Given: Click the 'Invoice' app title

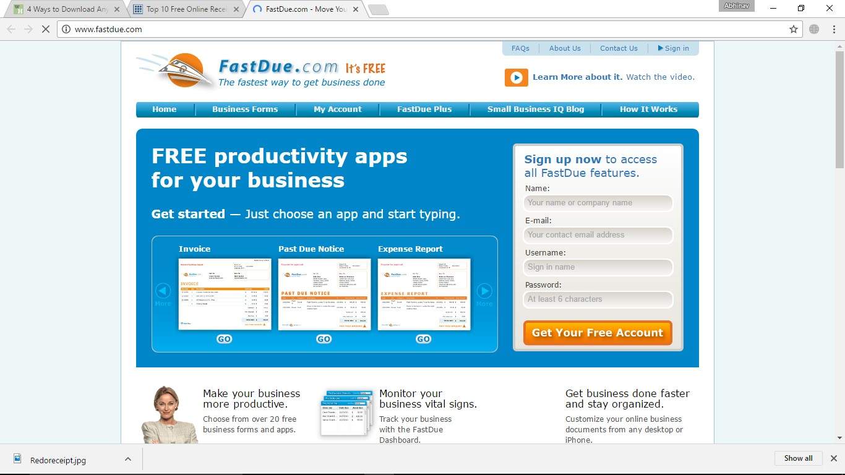Looking at the screenshot, I should point(195,249).
